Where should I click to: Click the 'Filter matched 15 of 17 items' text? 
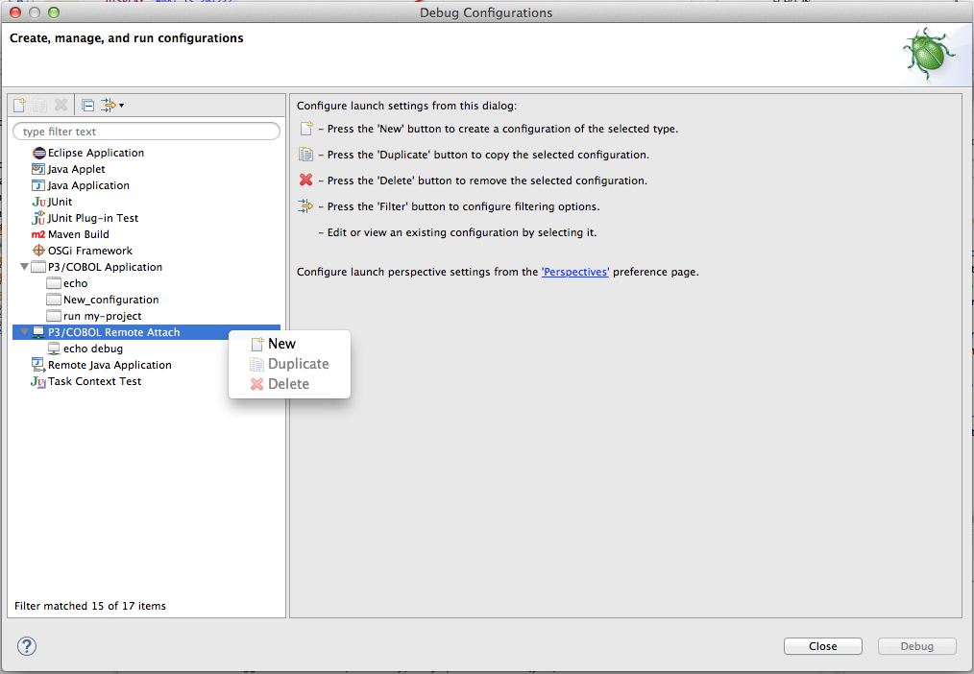(90, 606)
